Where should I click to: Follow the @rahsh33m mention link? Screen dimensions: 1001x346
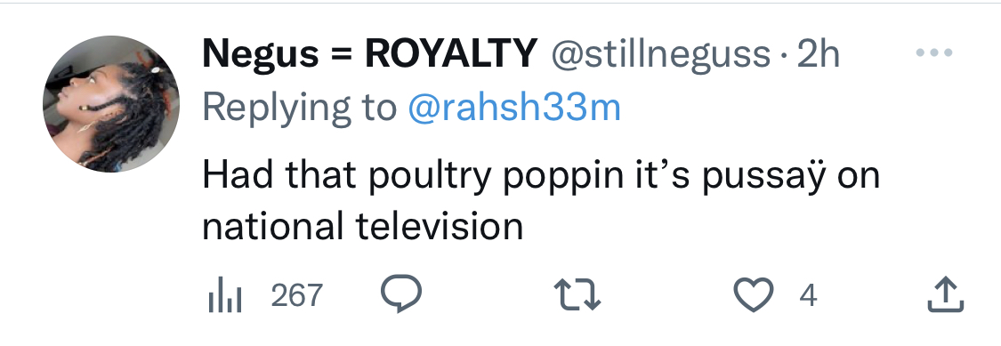pyautogui.click(x=514, y=108)
